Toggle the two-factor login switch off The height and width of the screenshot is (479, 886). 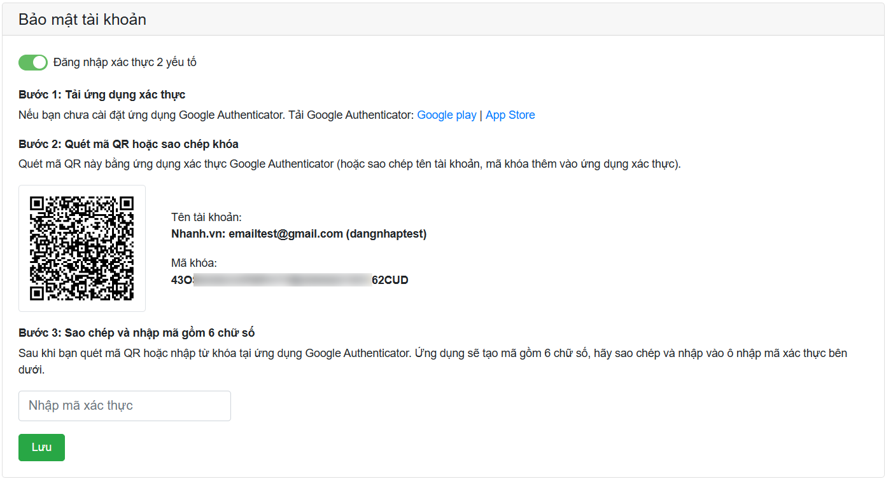33,62
